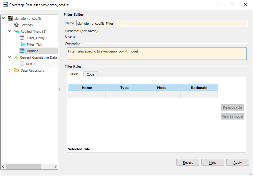The image size is (253, 176).
Task: Click the slvnvdemo_covfilt model icon in tree
Action: tap(10, 19)
